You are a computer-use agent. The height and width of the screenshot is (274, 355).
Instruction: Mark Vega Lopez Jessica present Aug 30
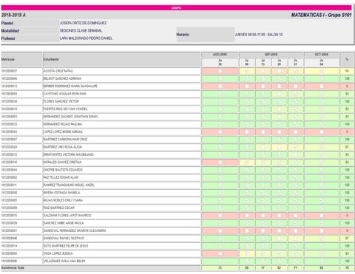(220, 253)
